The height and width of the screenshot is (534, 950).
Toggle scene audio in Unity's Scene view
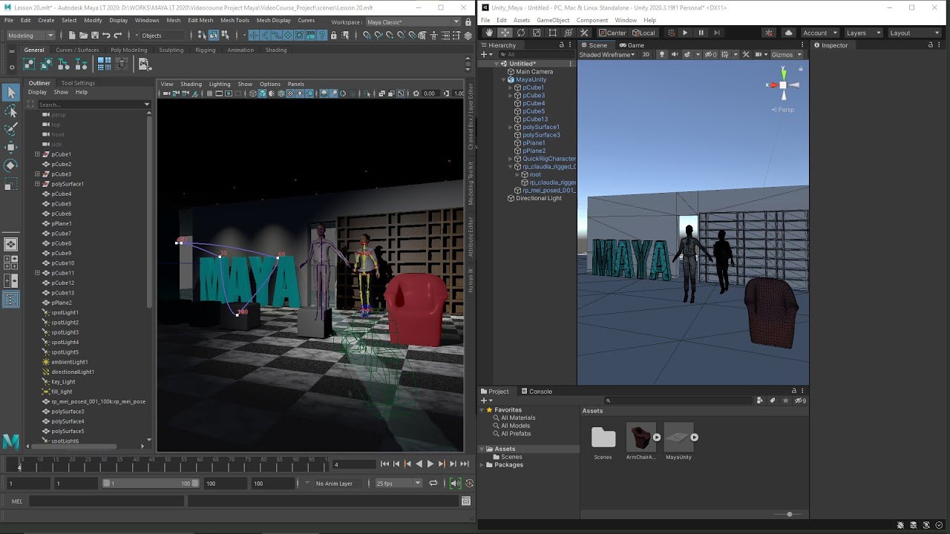(675, 55)
